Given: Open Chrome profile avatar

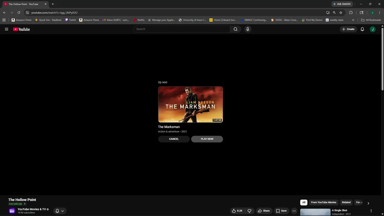Looking at the screenshot, I should (x=372, y=13).
